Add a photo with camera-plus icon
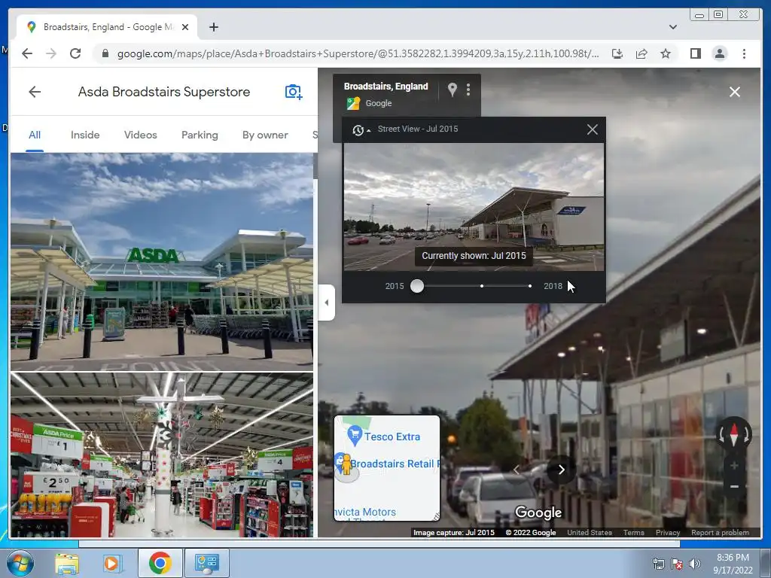This screenshot has height=578, width=771. point(294,91)
